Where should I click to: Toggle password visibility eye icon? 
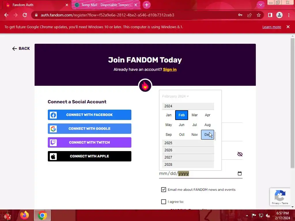(x=240, y=154)
